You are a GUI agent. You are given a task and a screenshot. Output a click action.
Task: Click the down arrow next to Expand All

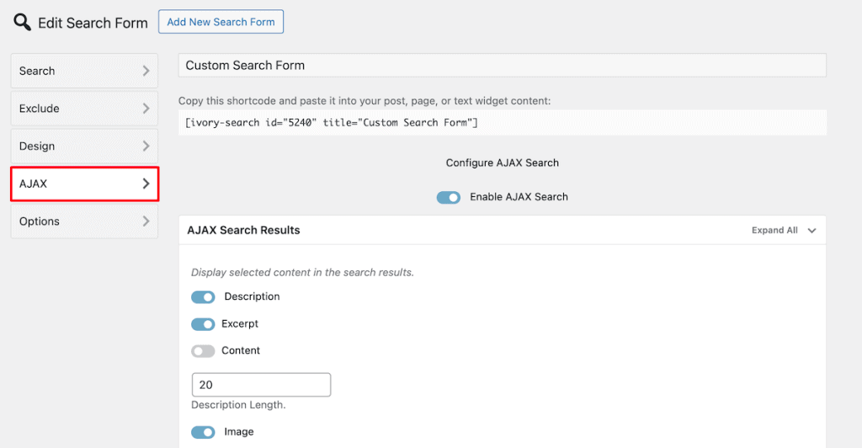(812, 231)
